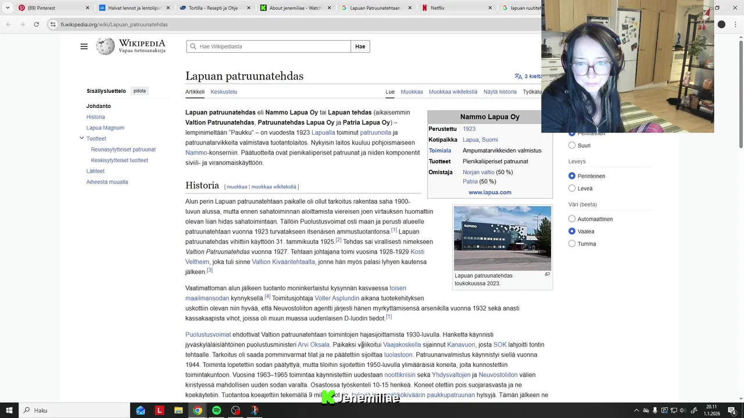This screenshot has height=418, width=744.
Task: Select Vaalea color radio button
Action: pos(572,232)
